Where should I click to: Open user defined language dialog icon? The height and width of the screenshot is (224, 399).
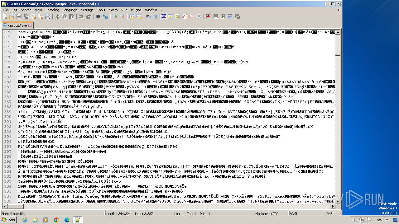170,16
